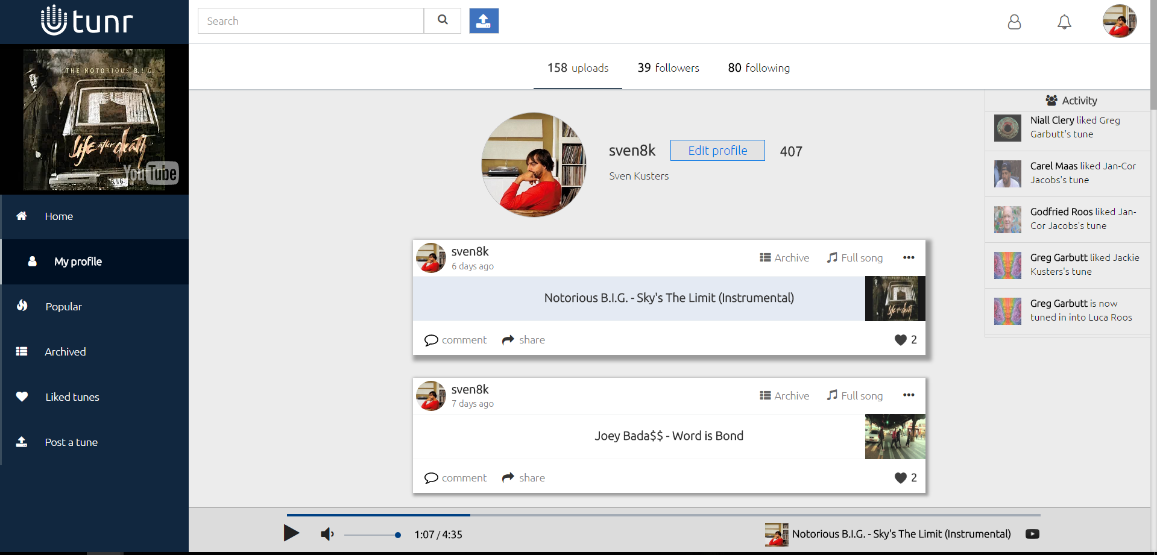Viewport: 1157px width, 555px height.
Task: Comment on the Joey Bada$$ post
Action: 455,478
